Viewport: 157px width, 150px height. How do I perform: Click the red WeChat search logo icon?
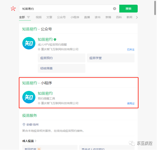click(x=13, y=9)
